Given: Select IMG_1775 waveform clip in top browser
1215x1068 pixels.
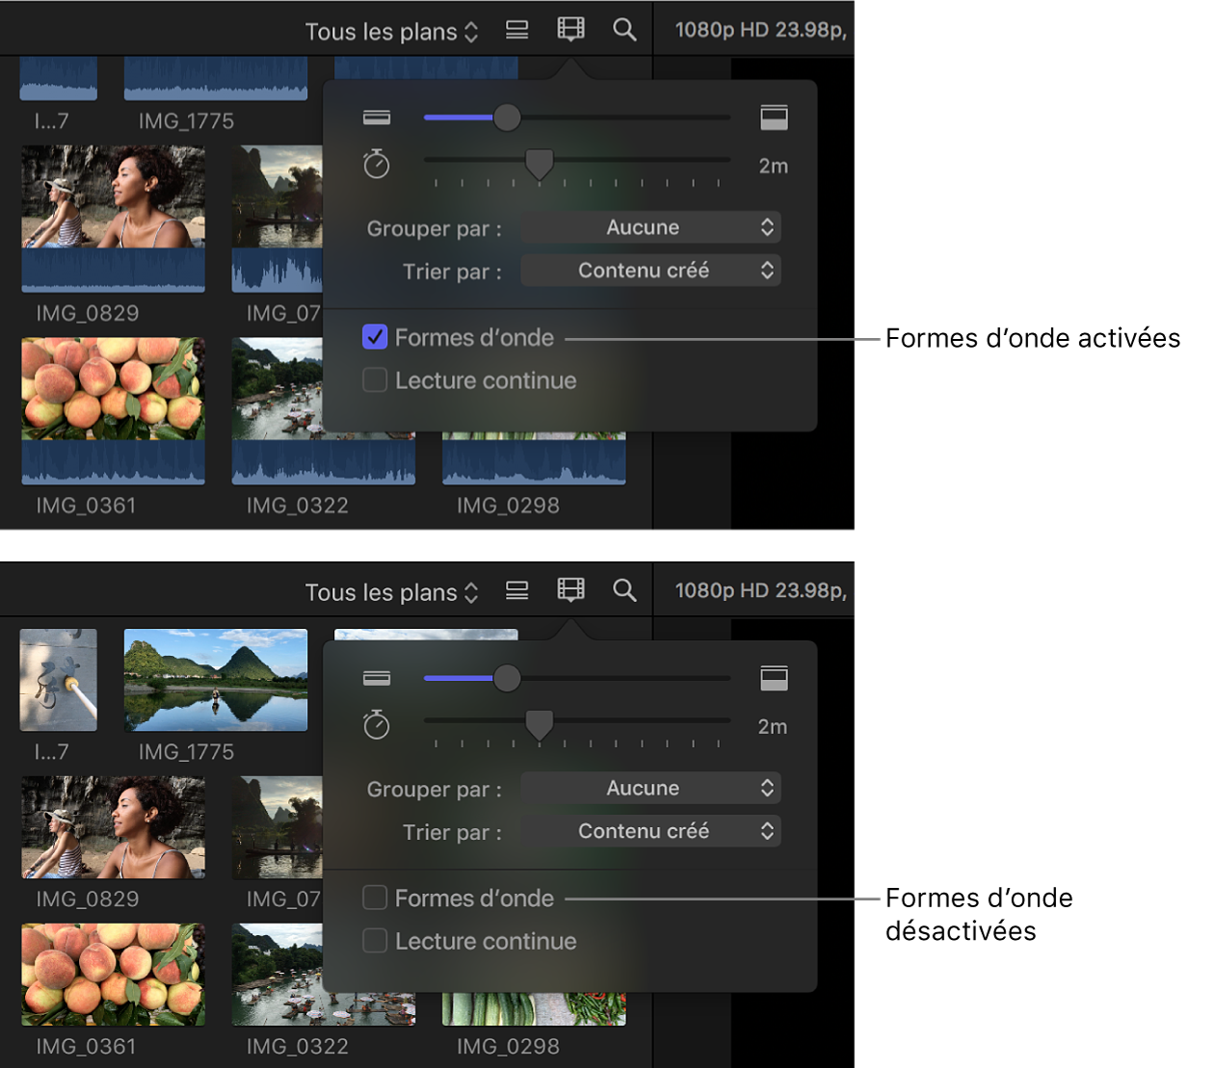Looking at the screenshot, I should [x=216, y=78].
